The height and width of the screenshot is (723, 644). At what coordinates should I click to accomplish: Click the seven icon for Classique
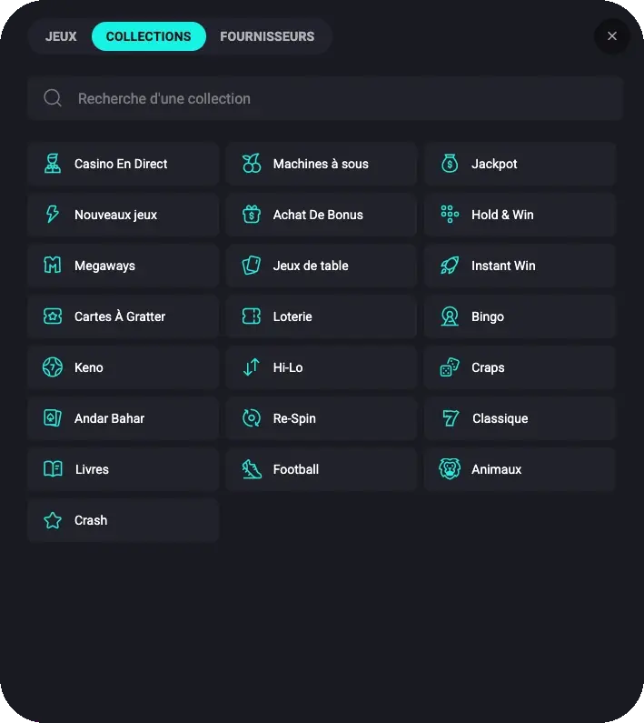click(450, 418)
